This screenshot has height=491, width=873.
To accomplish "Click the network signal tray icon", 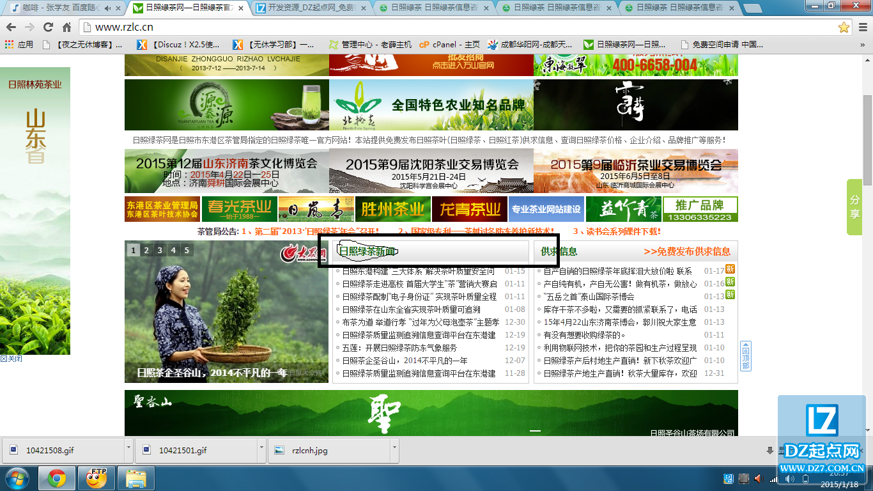I will pos(774,478).
